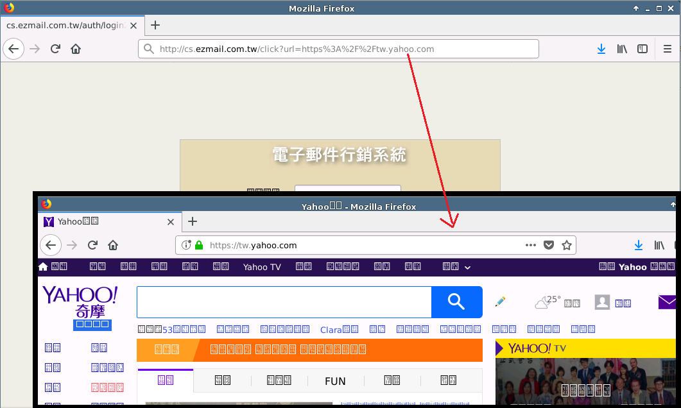Reload page in the ezmail Firefox window
The width and height of the screenshot is (681, 408).
click(x=55, y=49)
